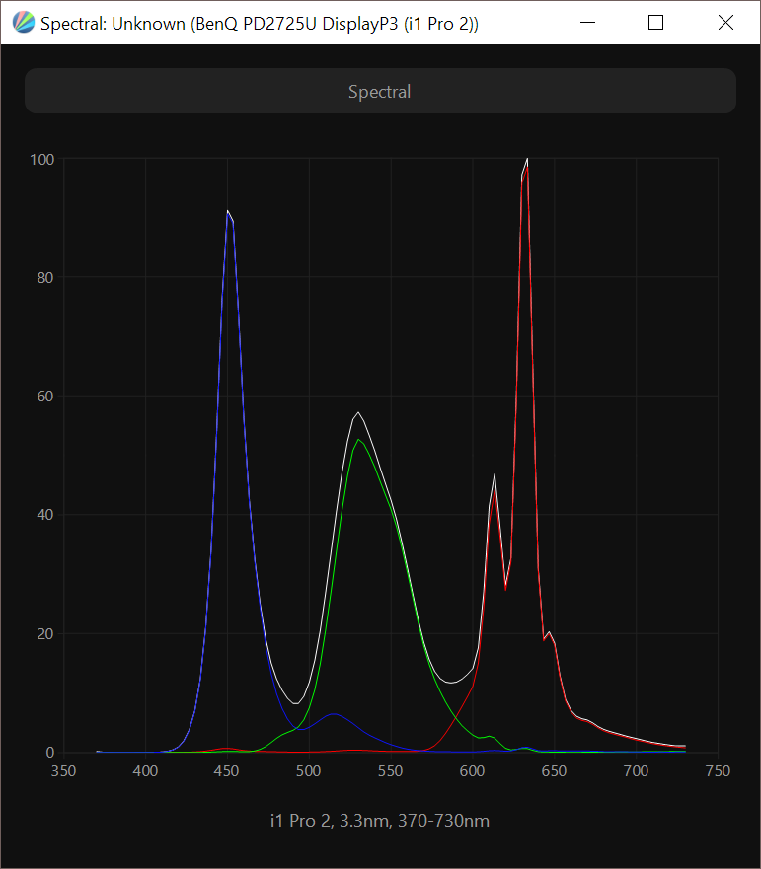Click the window title text mentioning BenQ PD2725U
The image size is (761, 869).
(260, 23)
